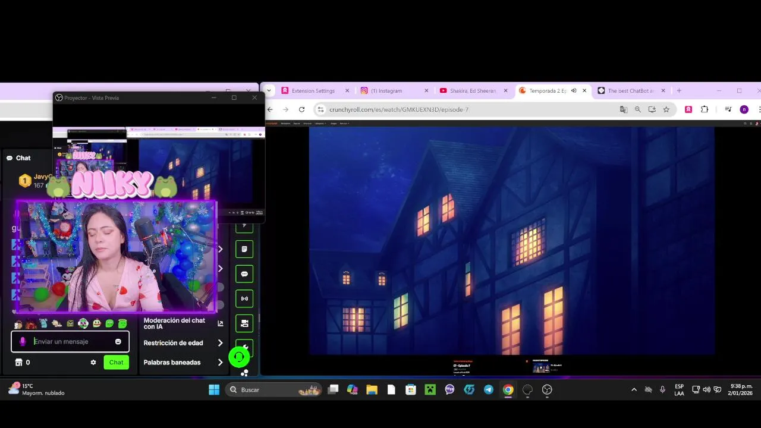Image resolution: width=761 pixels, height=428 pixels.
Task: Close the Extension Settings tab
Action: pos(347,90)
